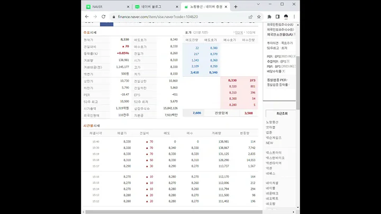Select the 15:17 row time cell
The image size is (381, 214).
(x=96, y=166)
